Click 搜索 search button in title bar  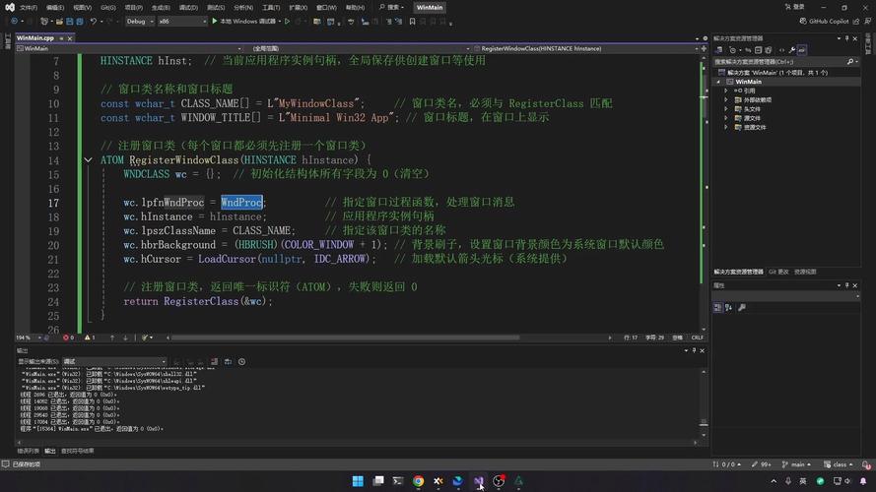pos(391,7)
